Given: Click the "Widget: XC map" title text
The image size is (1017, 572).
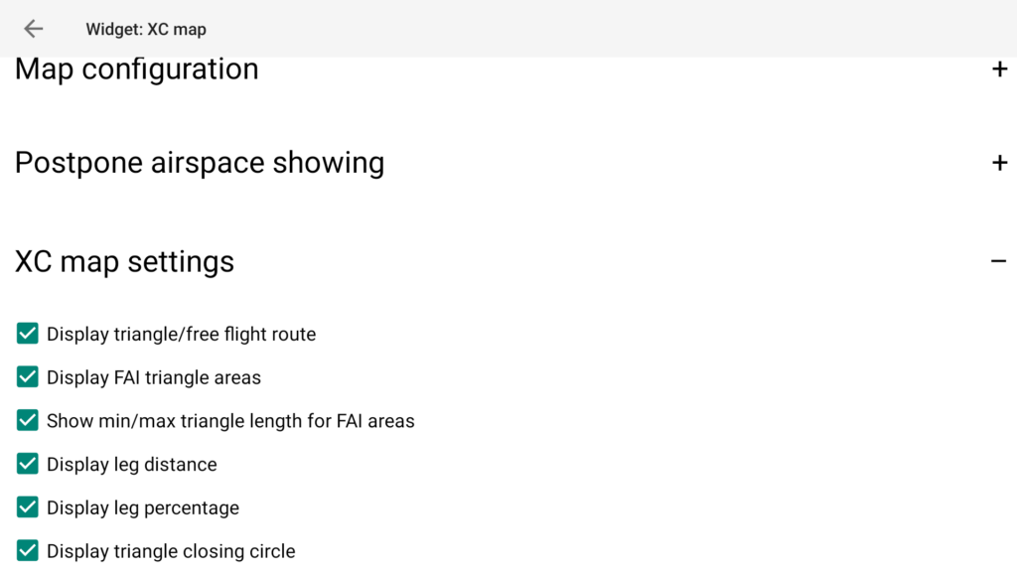Looking at the screenshot, I should [146, 29].
